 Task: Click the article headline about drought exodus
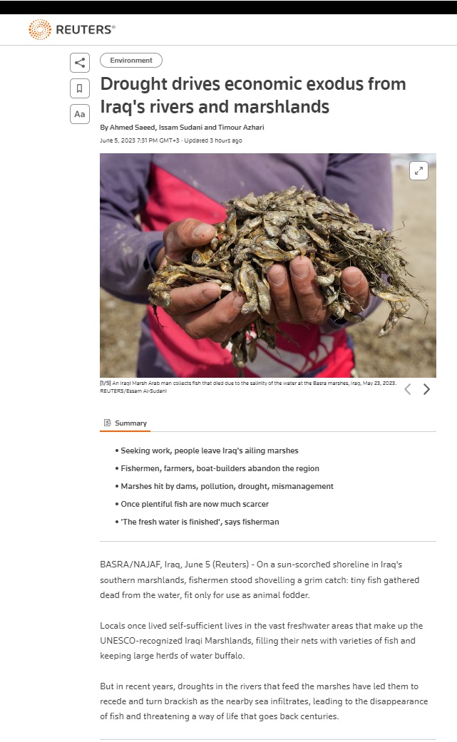[x=253, y=95]
